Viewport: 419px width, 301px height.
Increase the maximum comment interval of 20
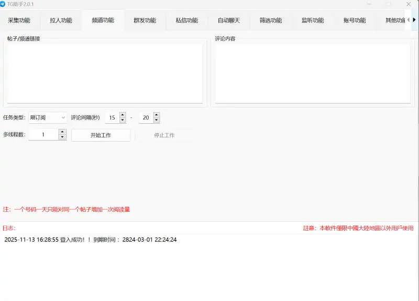(x=156, y=115)
